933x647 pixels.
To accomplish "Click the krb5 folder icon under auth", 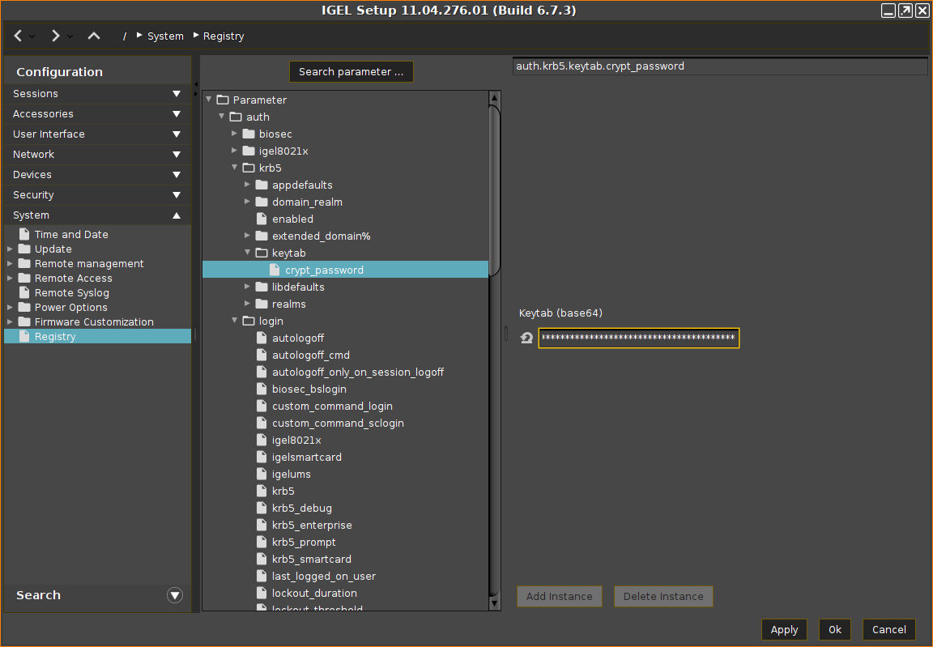I will pyautogui.click(x=249, y=168).
